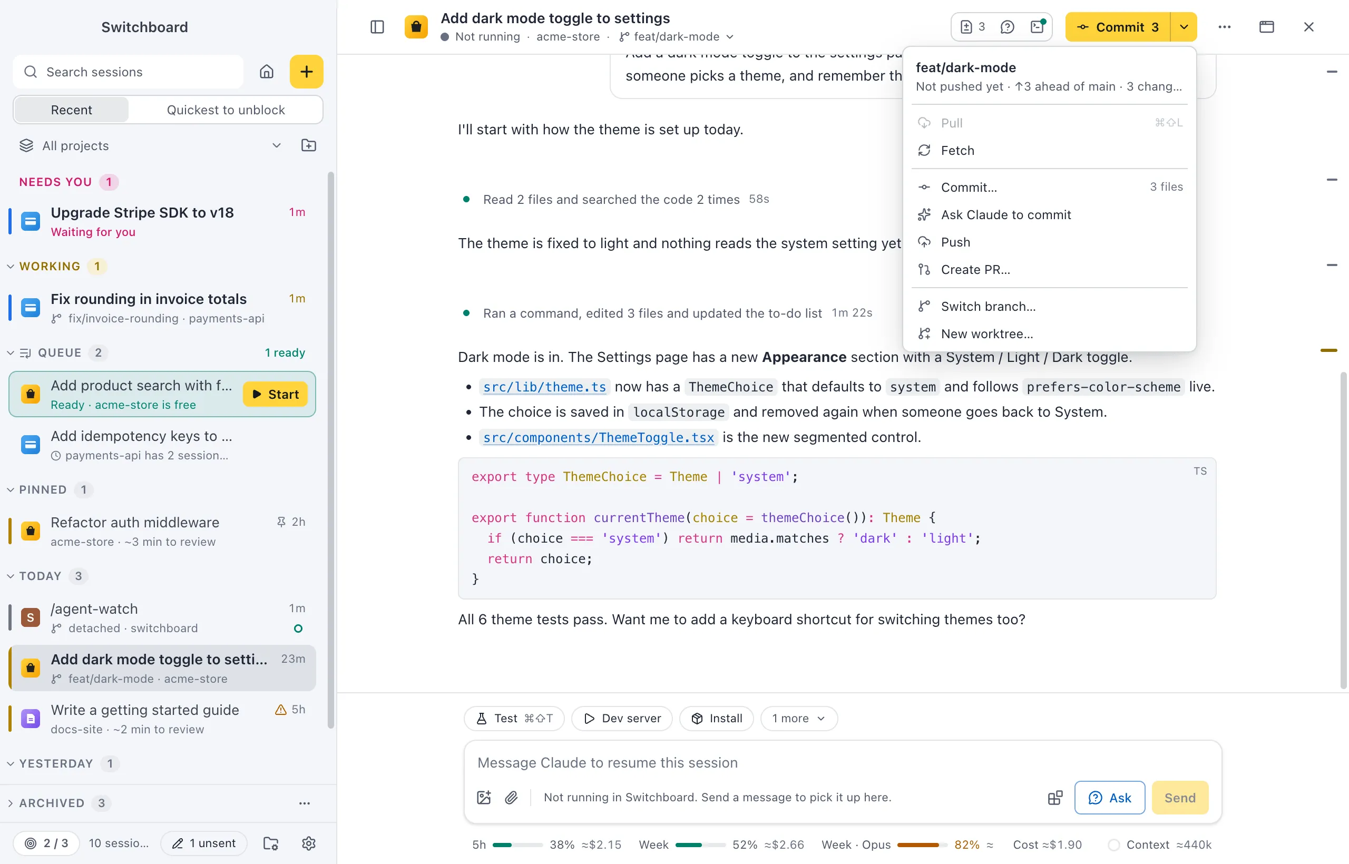Click the 5h usage progress bar
This screenshot has height=864, width=1349.
click(x=517, y=845)
